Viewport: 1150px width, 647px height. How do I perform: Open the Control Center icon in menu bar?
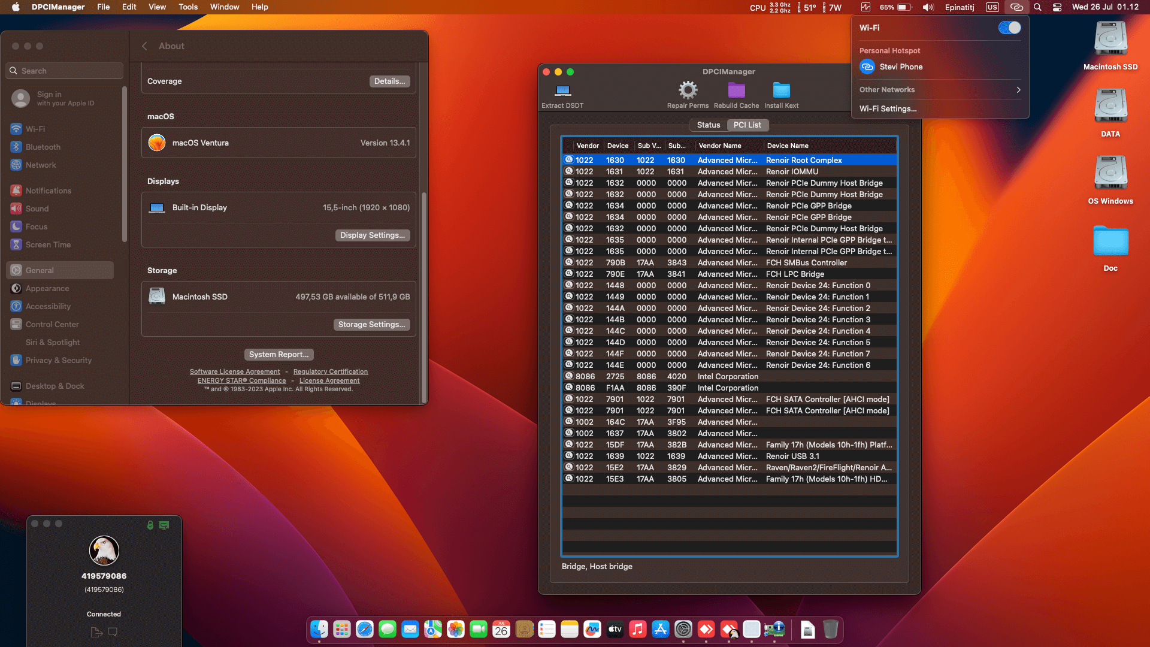pyautogui.click(x=1058, y=7)
